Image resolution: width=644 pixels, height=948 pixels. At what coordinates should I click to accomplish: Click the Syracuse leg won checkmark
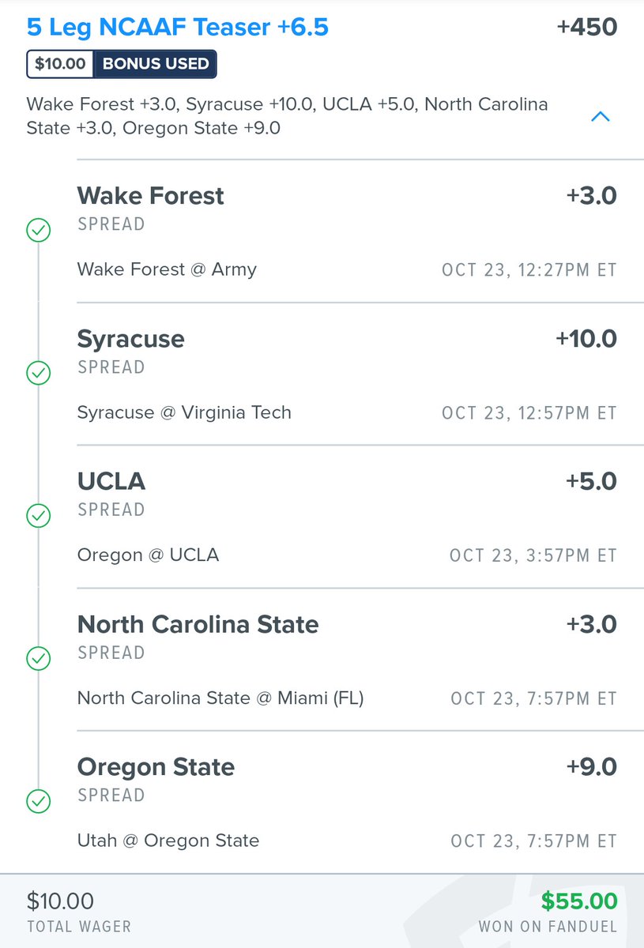click(x=38, y=373)
